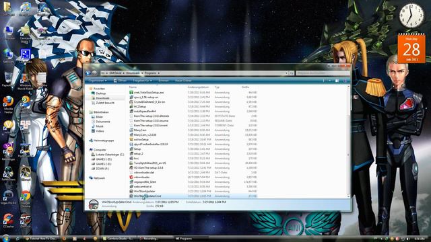431x242 pixels.
Task: Select the ooVooSetup file icon
Action: click(131, 139)
